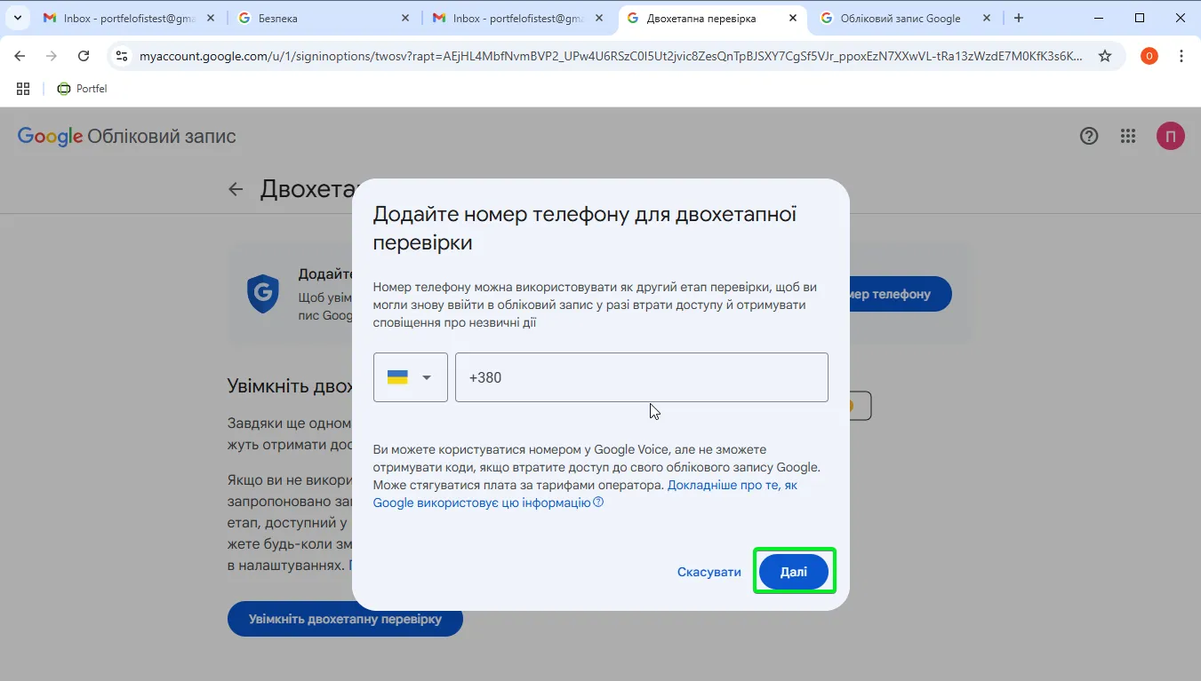Open Google account help icon
The height and width of the screenshot is (681, 1201).
[x=1089, y=136]
